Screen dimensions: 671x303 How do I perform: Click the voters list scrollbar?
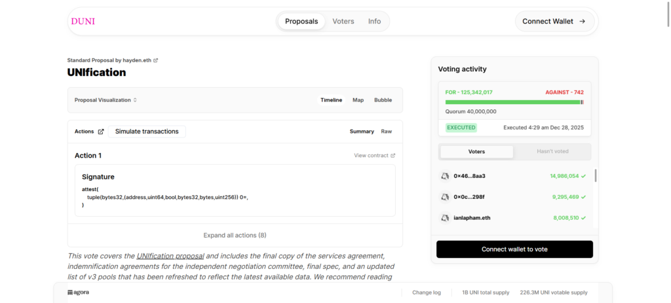point(595,176)
